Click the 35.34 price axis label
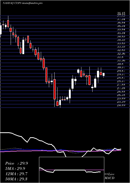Screen dimensions: 130x183 [x=121, y=33]
